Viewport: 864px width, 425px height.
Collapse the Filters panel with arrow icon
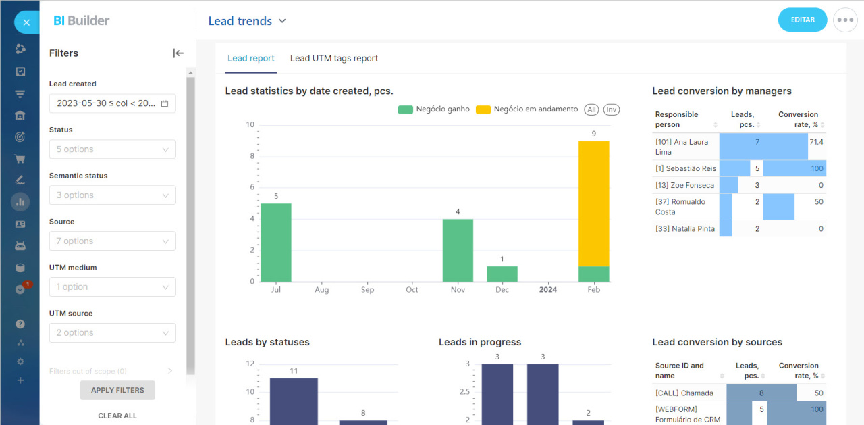pyautogui.click(x=178, y=53)
